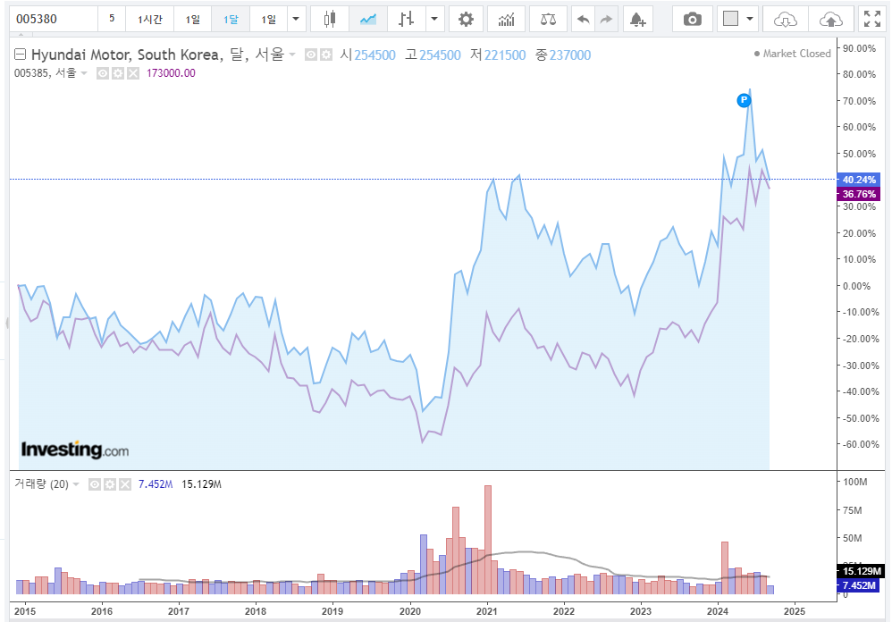
Task: Open the layout square dropdown arrow
Action: (x=750, y=20)
